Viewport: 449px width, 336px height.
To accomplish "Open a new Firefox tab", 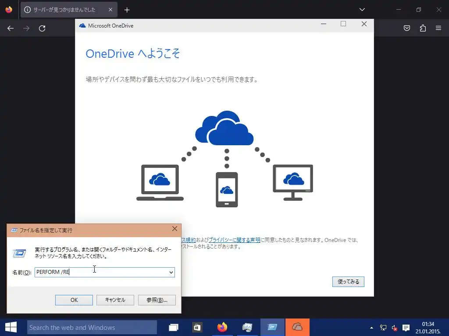I will coord(127,10).
